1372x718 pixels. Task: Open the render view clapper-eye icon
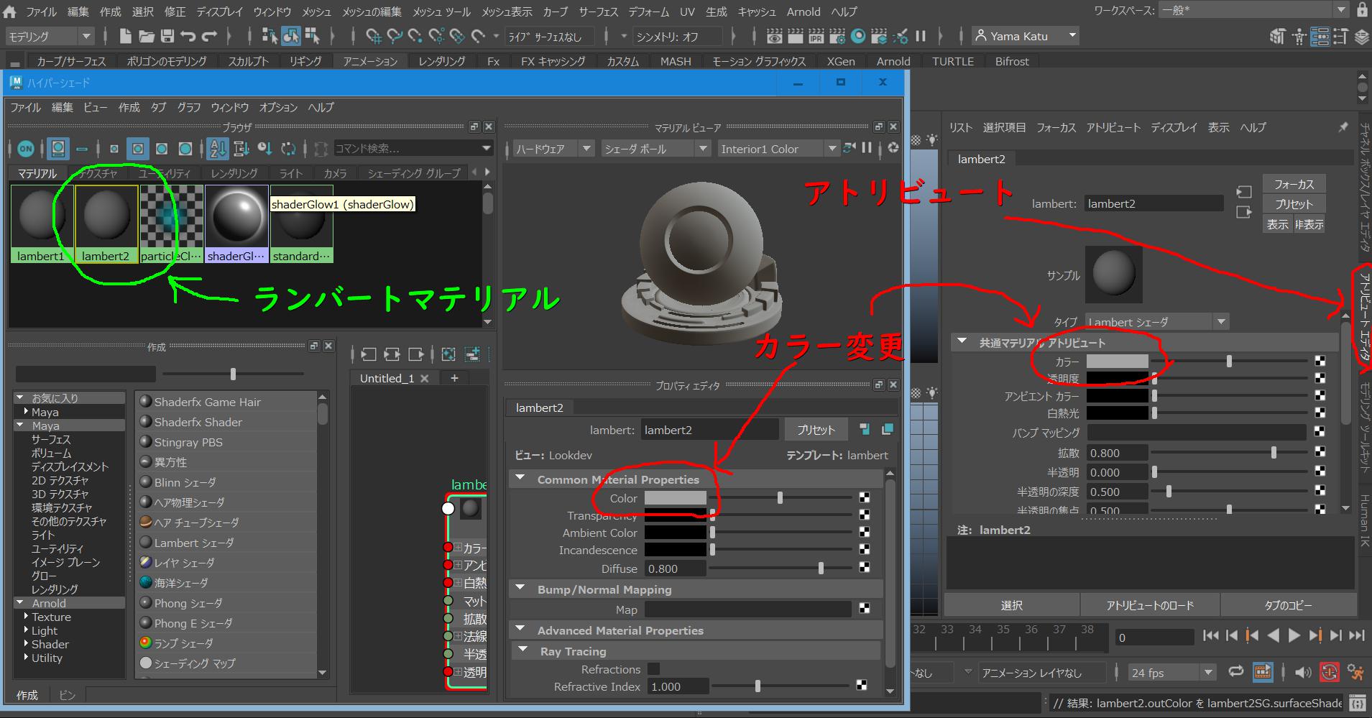(x=775, y=36)
